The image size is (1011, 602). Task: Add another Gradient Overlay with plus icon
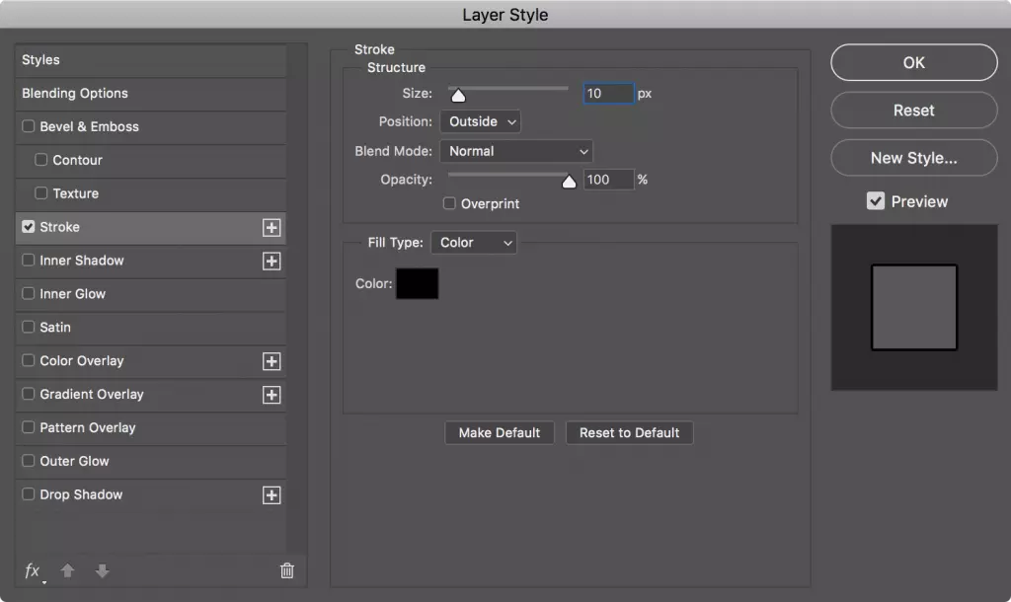pyautogui.click(x=272, y=395)
